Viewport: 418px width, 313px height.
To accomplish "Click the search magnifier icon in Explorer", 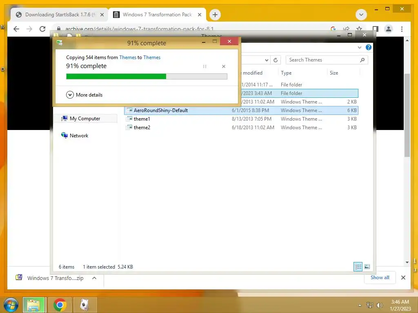I will point(362,60).
